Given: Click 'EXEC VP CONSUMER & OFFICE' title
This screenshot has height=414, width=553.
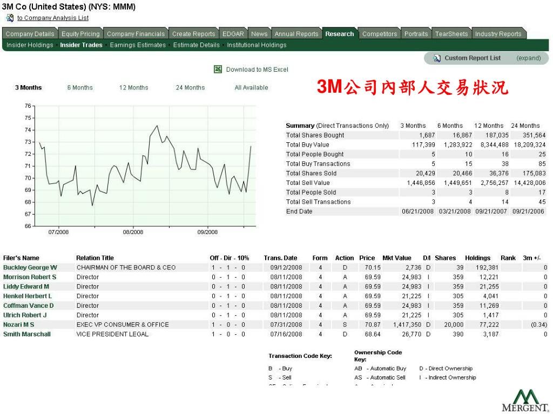Looking at the screenshot, I should click(x=123, y=325).
